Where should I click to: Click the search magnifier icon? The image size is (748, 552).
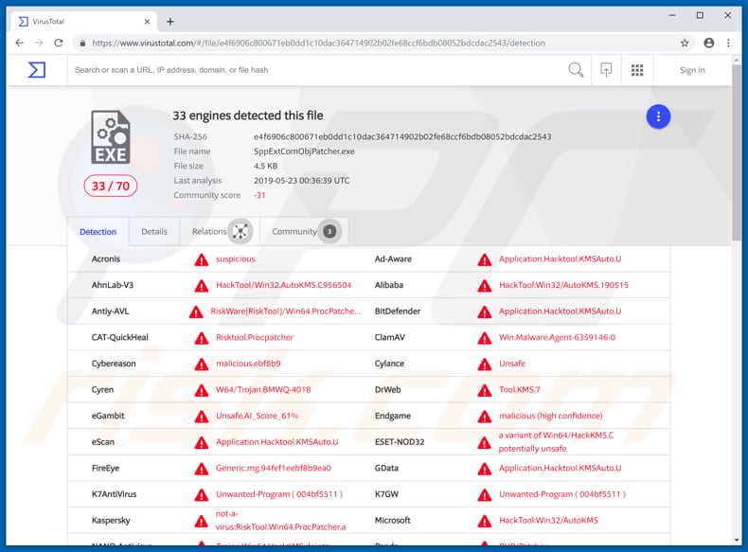pos(576,70)
